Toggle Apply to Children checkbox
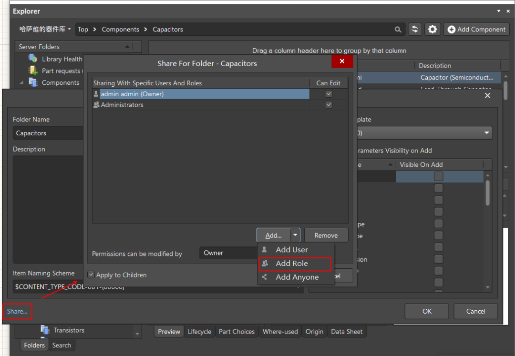 (91, 275)
